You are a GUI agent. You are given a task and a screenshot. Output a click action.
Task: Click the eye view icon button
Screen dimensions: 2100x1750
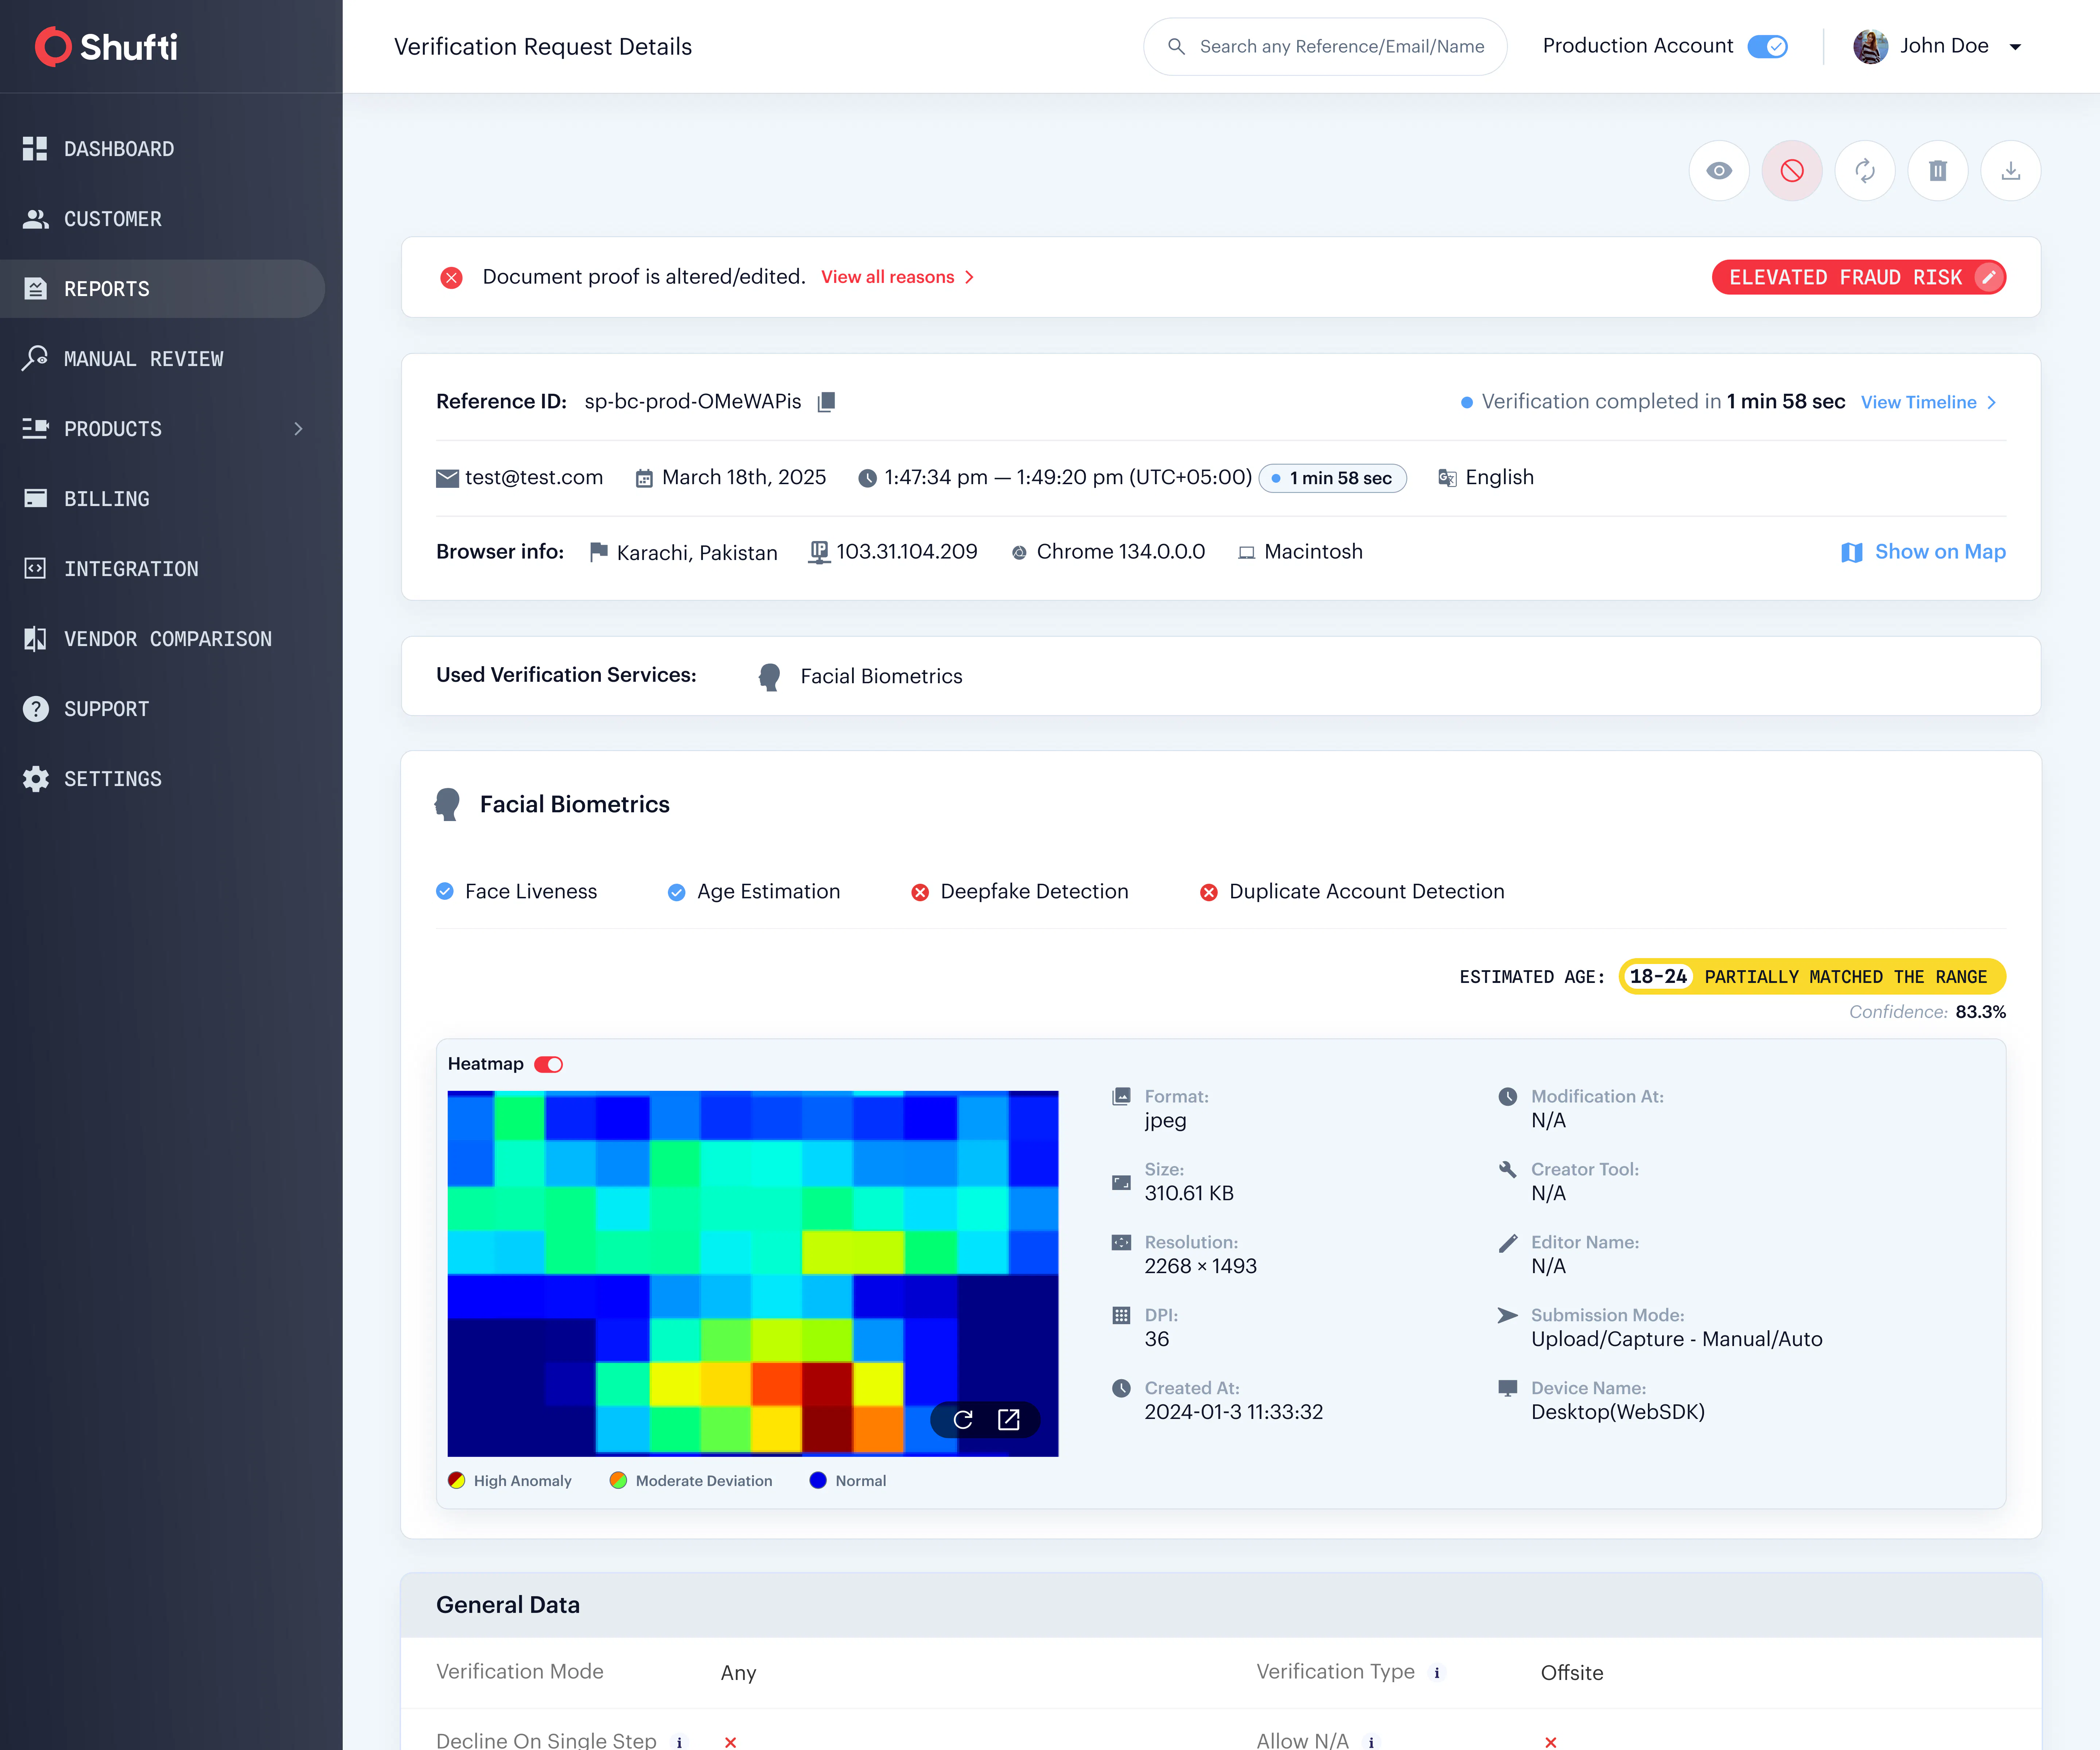(x=1719, y=171)
